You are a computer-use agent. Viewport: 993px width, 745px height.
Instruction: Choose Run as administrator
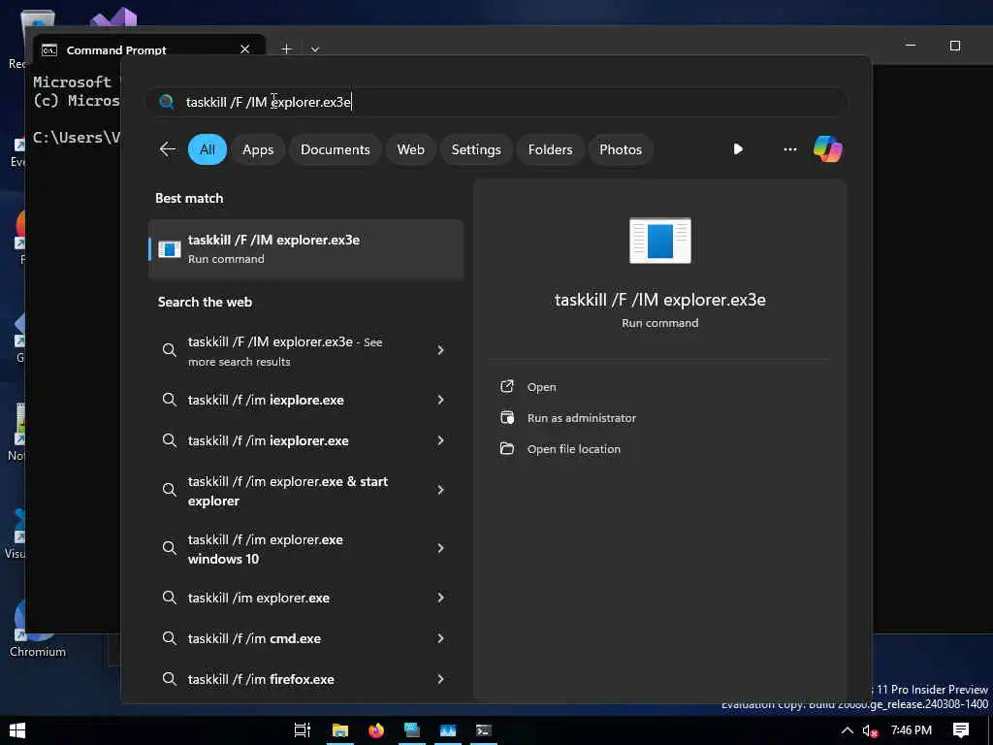click(x=582, y=418)
